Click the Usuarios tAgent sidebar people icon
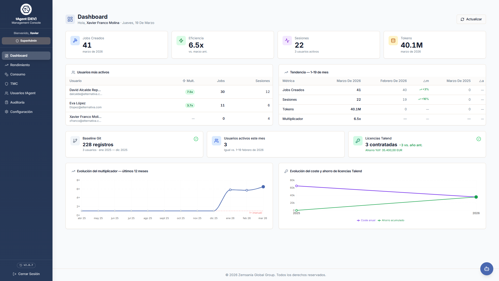The width and height of the screenshot is (499, 281). [x=6, y=93]
